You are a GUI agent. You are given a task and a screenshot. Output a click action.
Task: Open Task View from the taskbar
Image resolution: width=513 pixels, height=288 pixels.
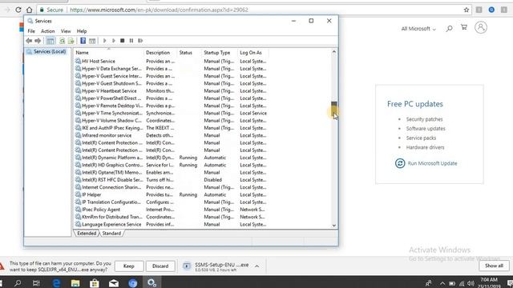tap(36, 282)
